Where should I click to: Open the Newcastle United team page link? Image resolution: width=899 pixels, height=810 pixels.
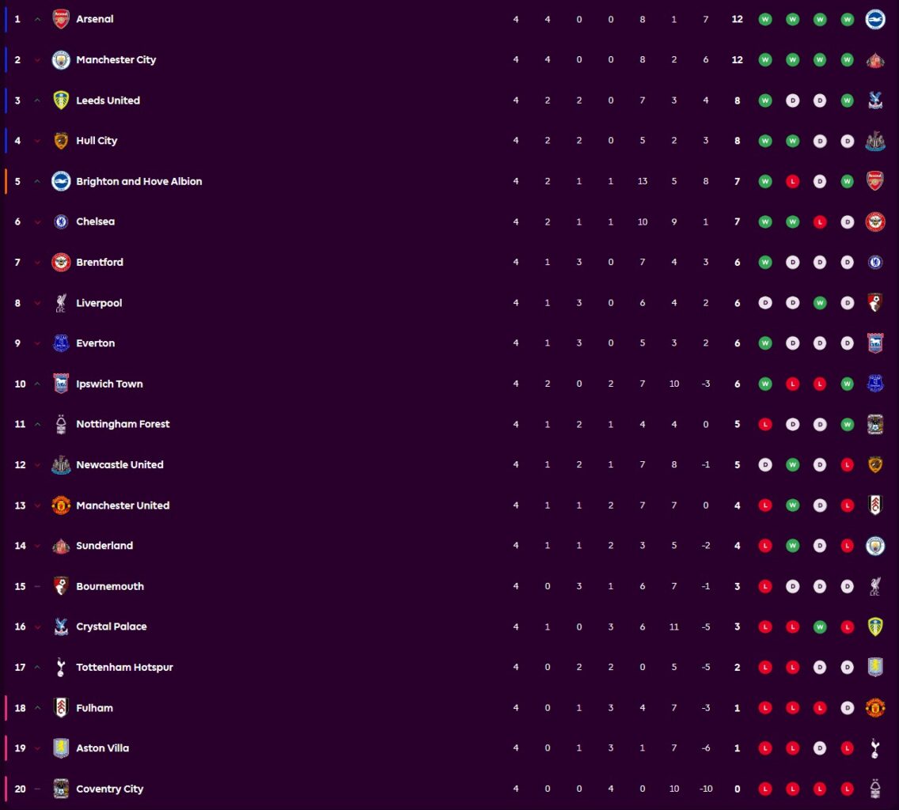[x=119, y=465]
